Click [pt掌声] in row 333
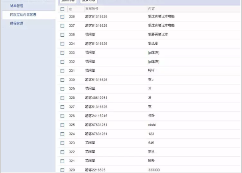The width and height of the screenshot is (242, 173). (153, 53)
